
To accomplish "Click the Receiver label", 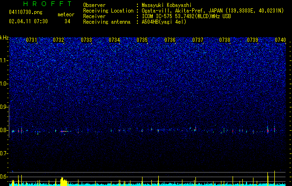I will (x=94, y=16).
